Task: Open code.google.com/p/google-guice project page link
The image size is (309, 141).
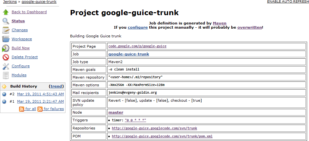Action: 137,46
